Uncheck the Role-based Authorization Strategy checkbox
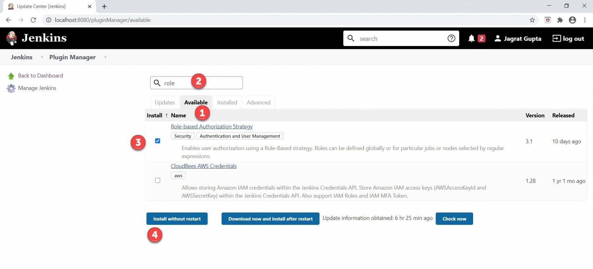Viewport: 593px width, 269px height. pos(157,141)
